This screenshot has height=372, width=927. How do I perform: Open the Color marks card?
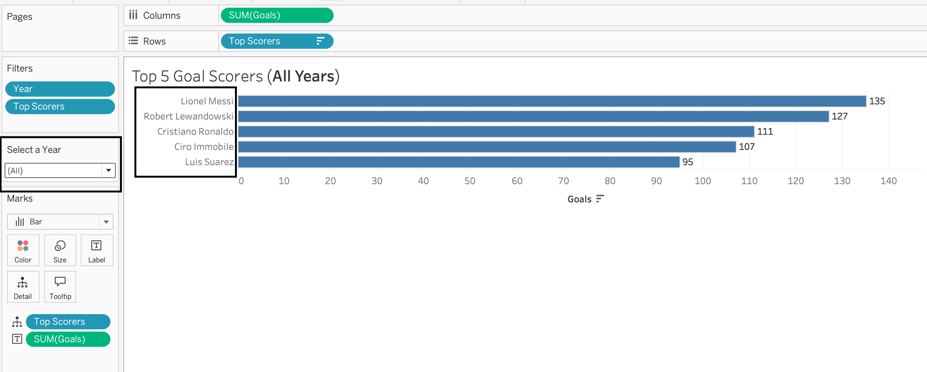click(x=23, y=250)
